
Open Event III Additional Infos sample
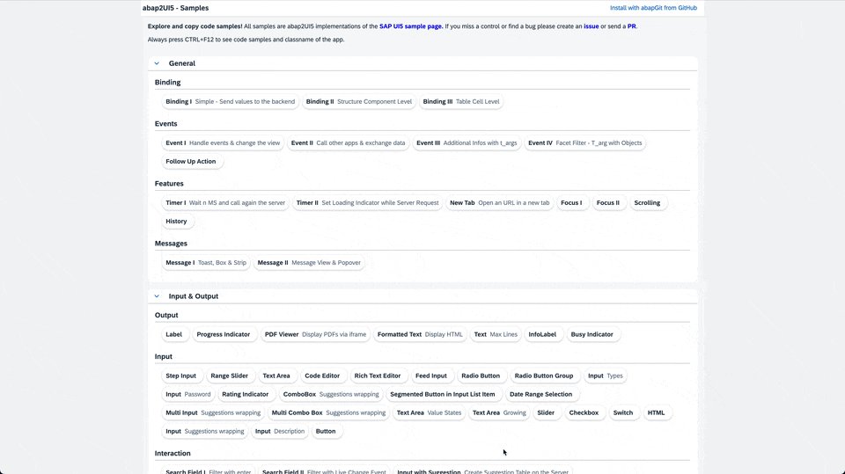(x=467, y=142)
